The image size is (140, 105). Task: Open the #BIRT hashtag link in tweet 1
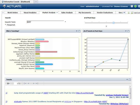pyautogui.click(x=46, y=93)
